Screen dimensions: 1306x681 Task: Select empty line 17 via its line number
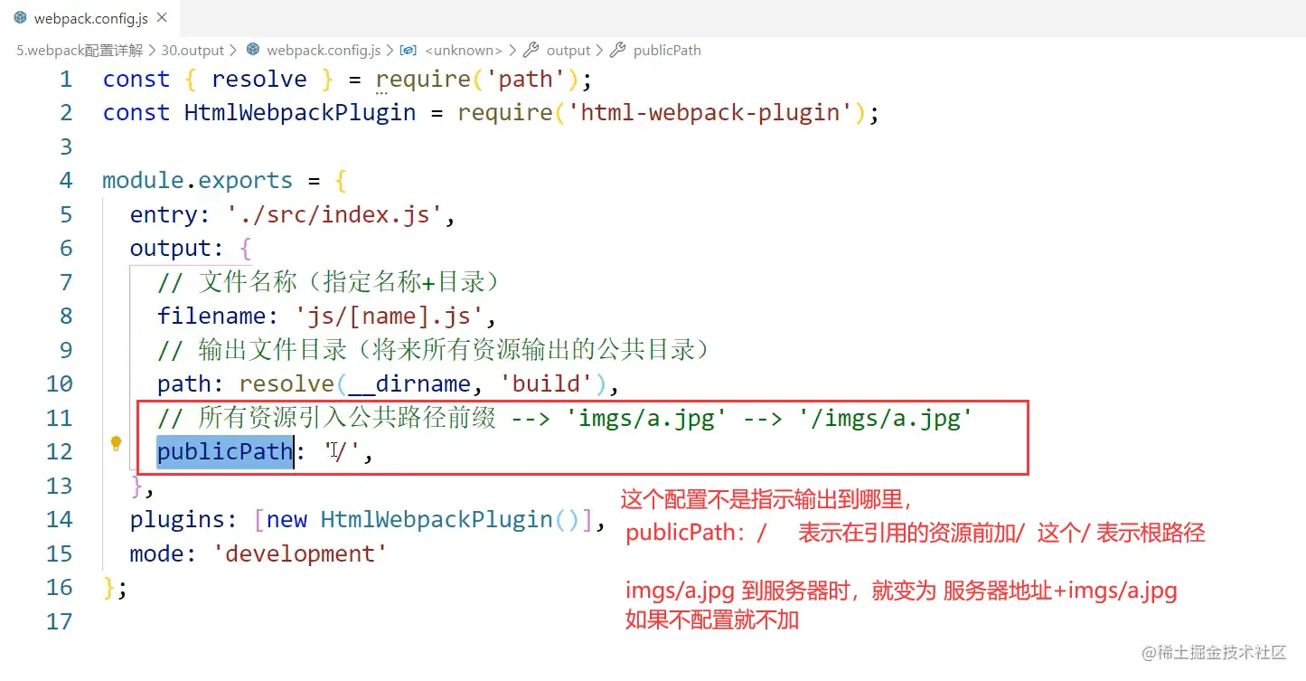tap(60, 622)
